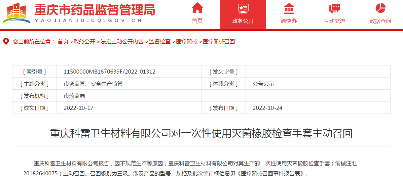
Task: Click the site emblem logo
Action: coord(16,13)
